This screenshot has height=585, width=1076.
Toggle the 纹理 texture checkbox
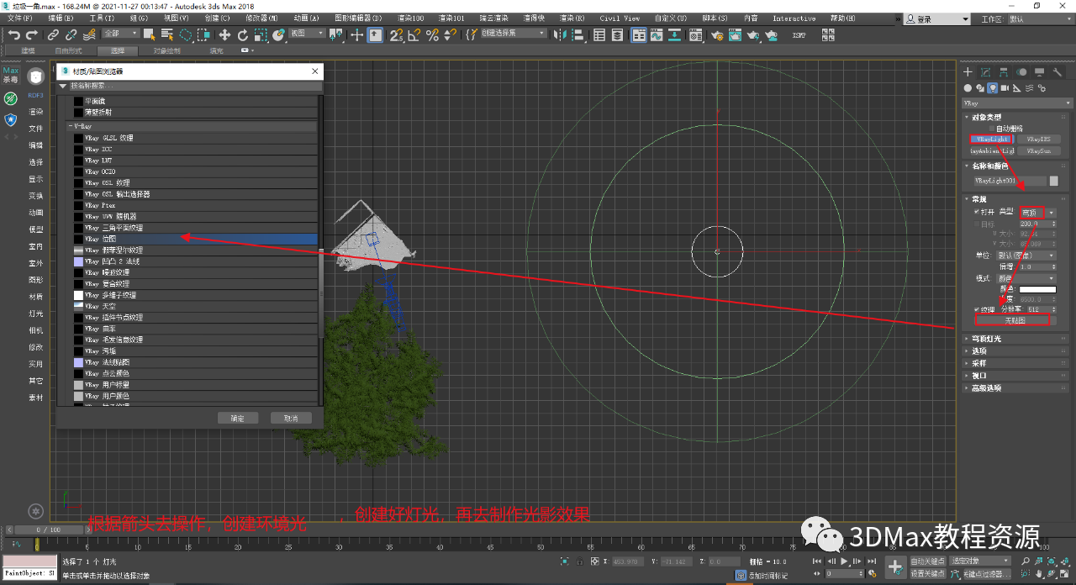975,309
